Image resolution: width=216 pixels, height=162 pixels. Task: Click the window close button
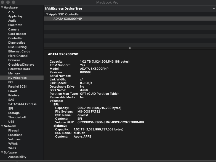point(2,2)
